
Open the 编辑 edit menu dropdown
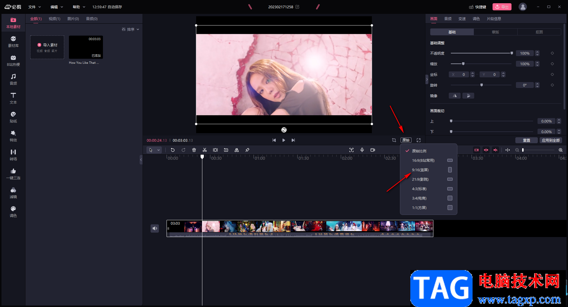[57, 7]
